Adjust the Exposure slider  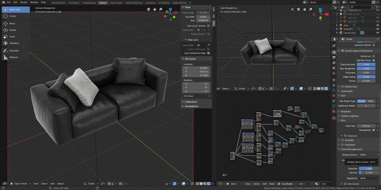click(x=369, y=168)
